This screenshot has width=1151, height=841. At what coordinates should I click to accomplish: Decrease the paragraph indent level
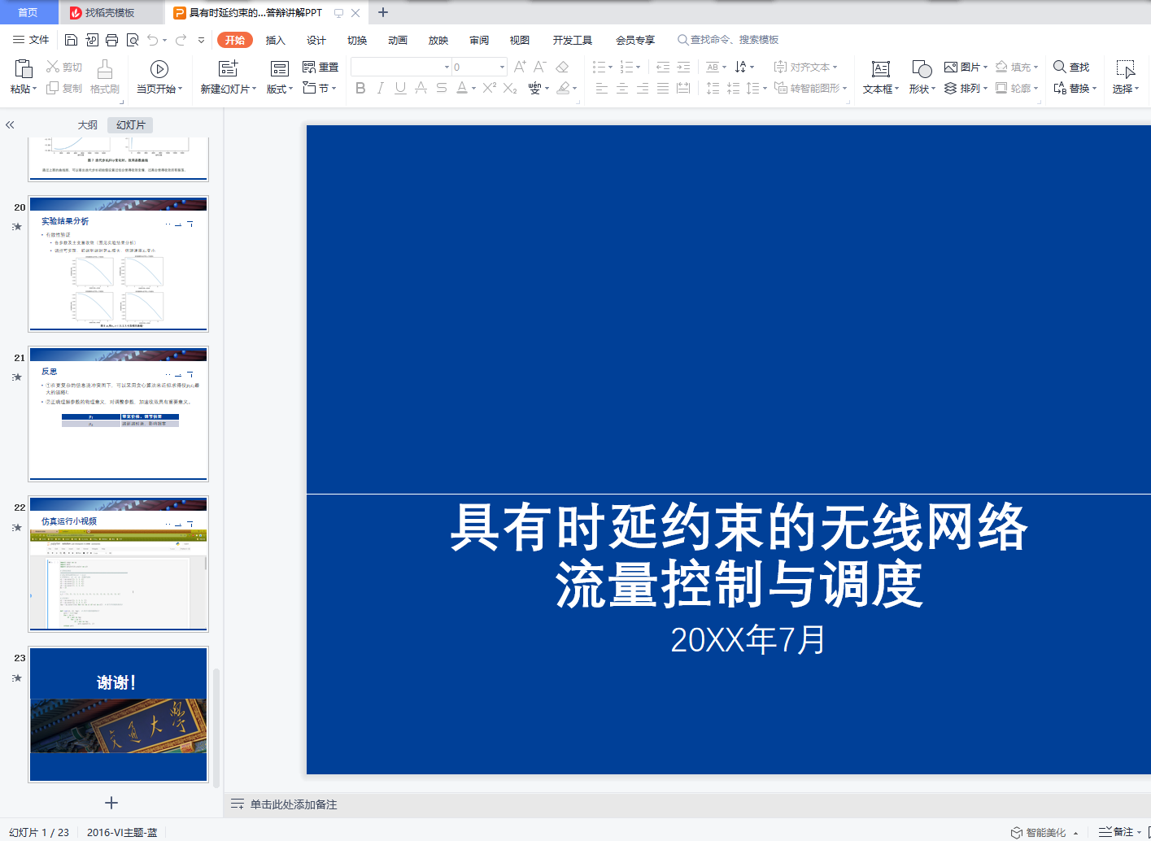coord(663,67)
